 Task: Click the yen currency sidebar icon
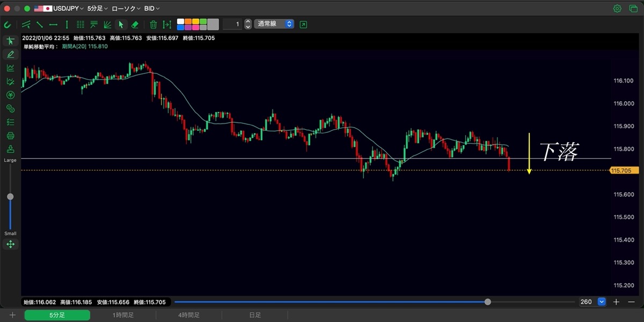(10, 95)
